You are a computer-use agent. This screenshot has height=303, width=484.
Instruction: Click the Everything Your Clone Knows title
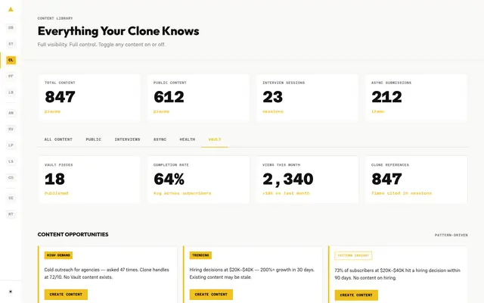click(x=118, y=31)
